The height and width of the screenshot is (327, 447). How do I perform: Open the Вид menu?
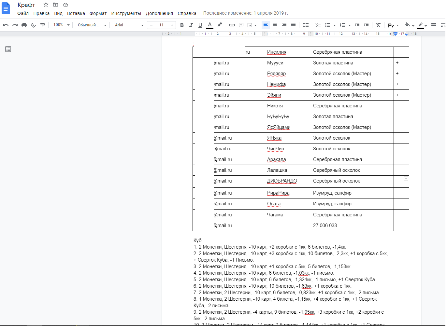coord(58,13)
